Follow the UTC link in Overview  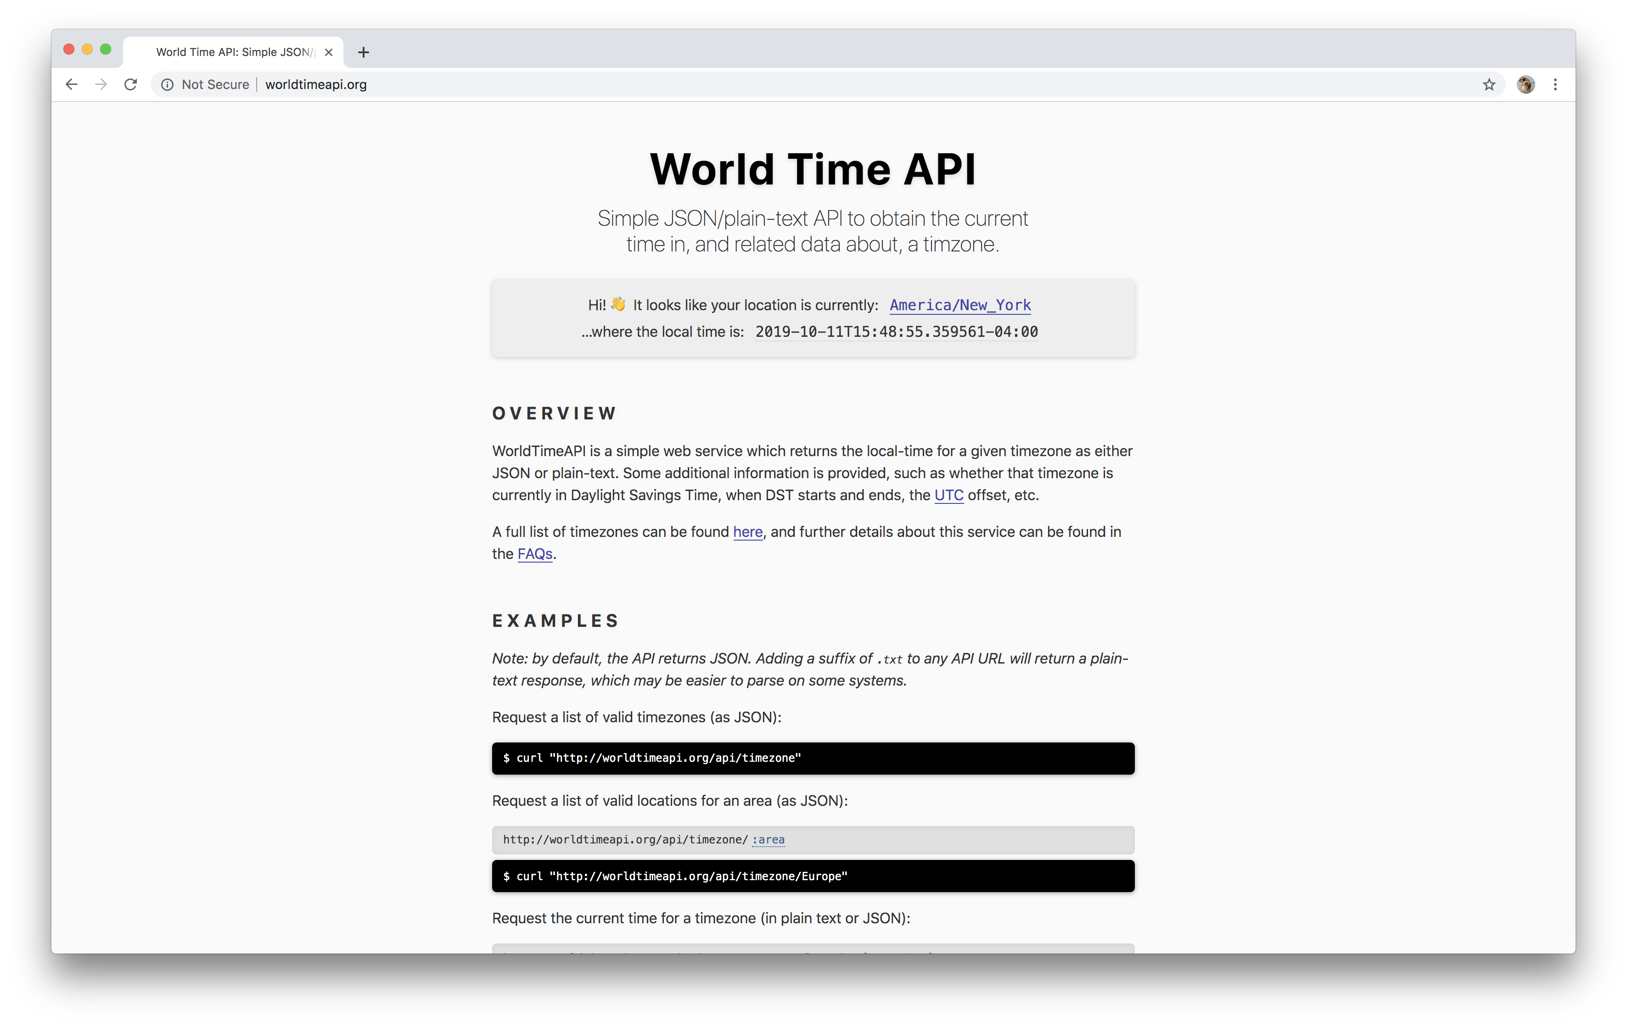tap(948, 495)
